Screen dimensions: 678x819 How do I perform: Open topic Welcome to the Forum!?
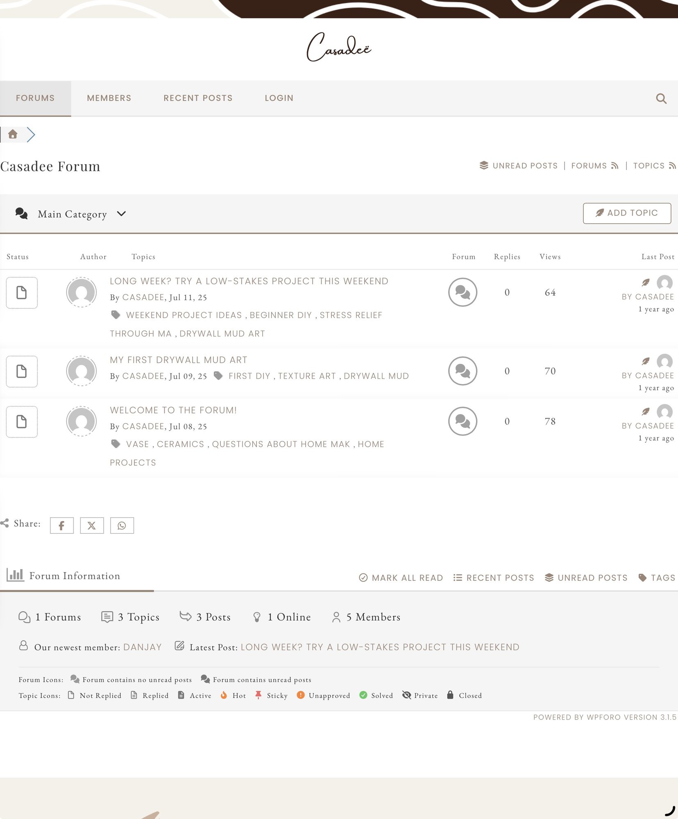click(x=173, y=410)
